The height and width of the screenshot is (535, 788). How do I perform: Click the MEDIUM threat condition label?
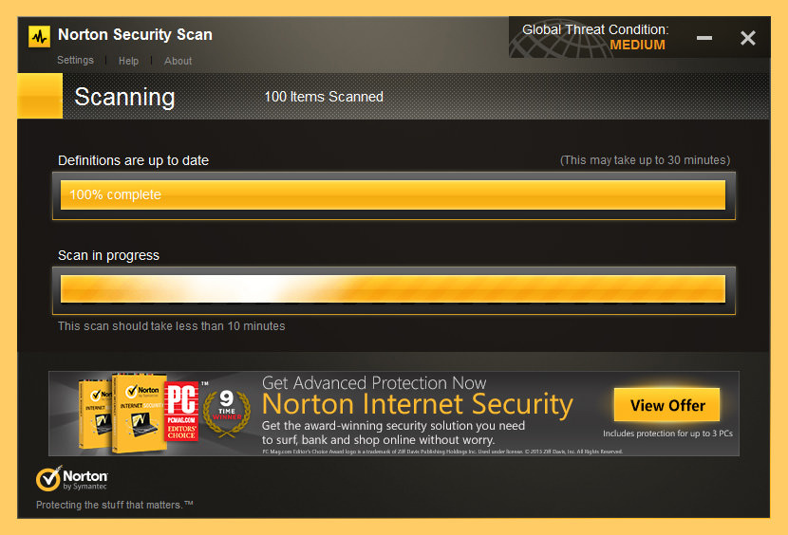[637, 45]
